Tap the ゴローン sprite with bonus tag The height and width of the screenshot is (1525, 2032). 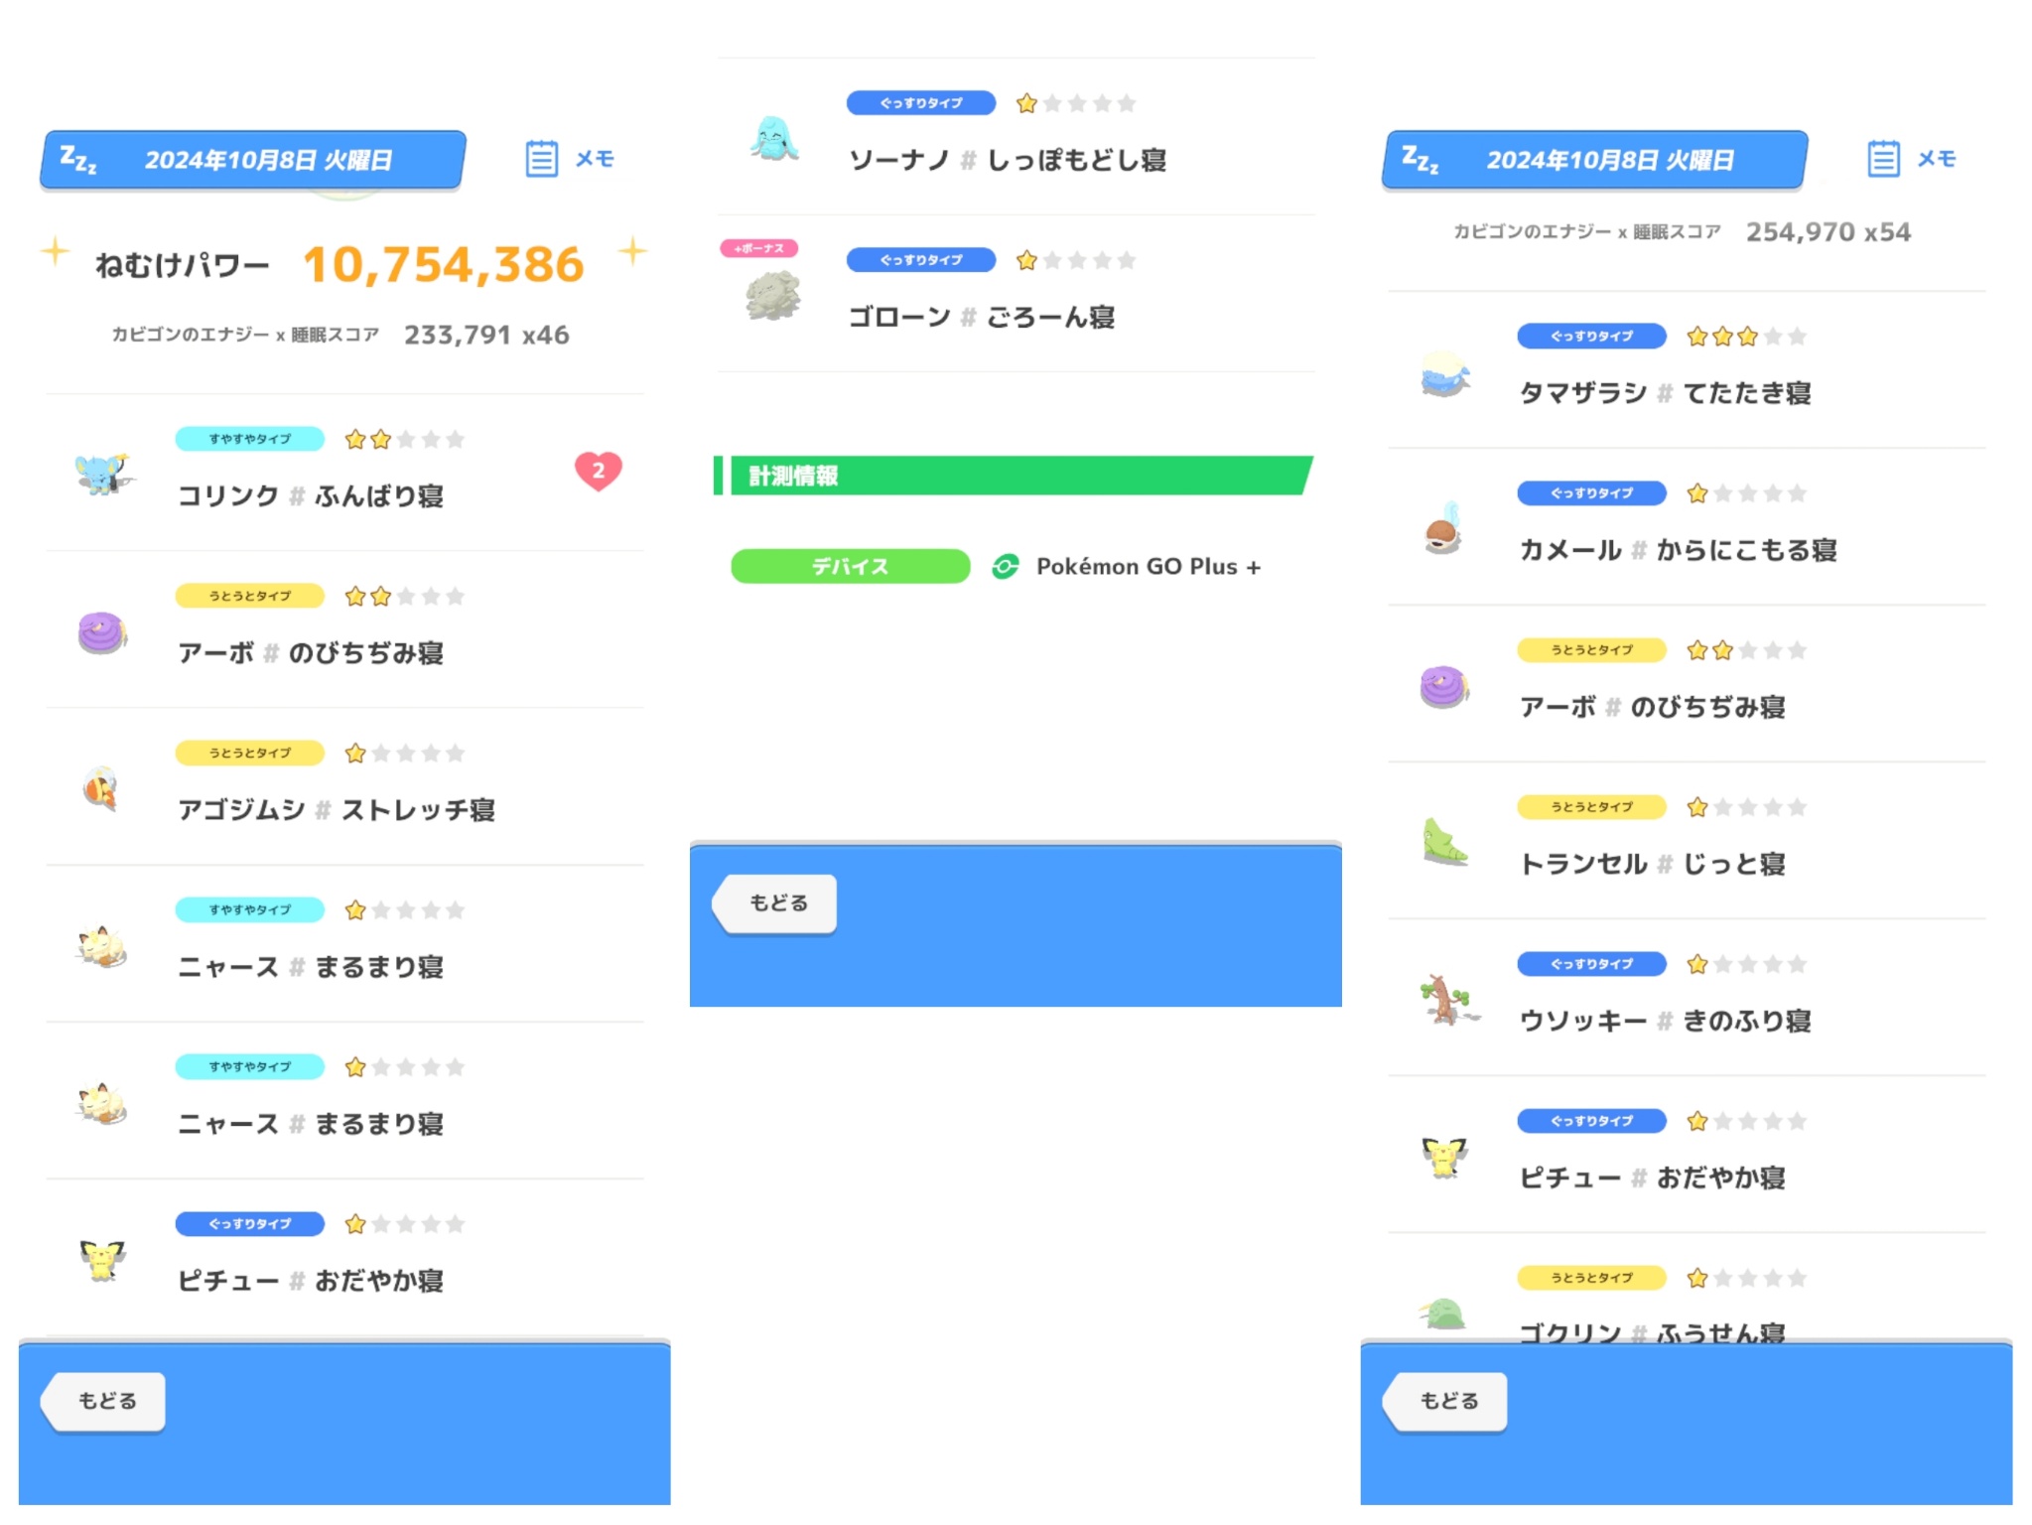click(773, 296)
